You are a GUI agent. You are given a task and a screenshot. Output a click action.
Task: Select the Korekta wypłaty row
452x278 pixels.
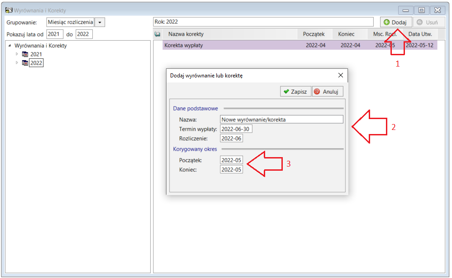(x=300, y=45)
